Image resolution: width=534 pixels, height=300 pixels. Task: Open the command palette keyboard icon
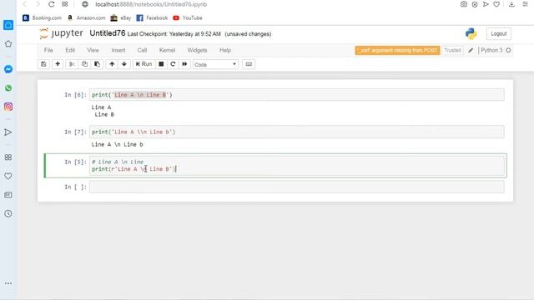click(x=249, y=64)
